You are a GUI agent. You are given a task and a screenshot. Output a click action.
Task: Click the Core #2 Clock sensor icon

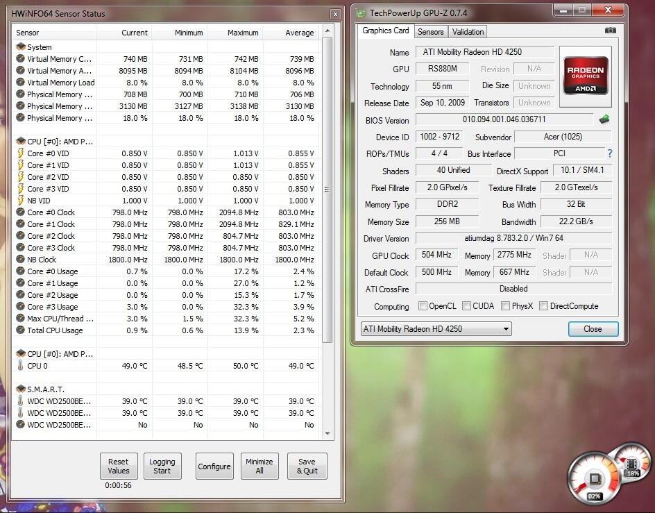click(21, 235)
